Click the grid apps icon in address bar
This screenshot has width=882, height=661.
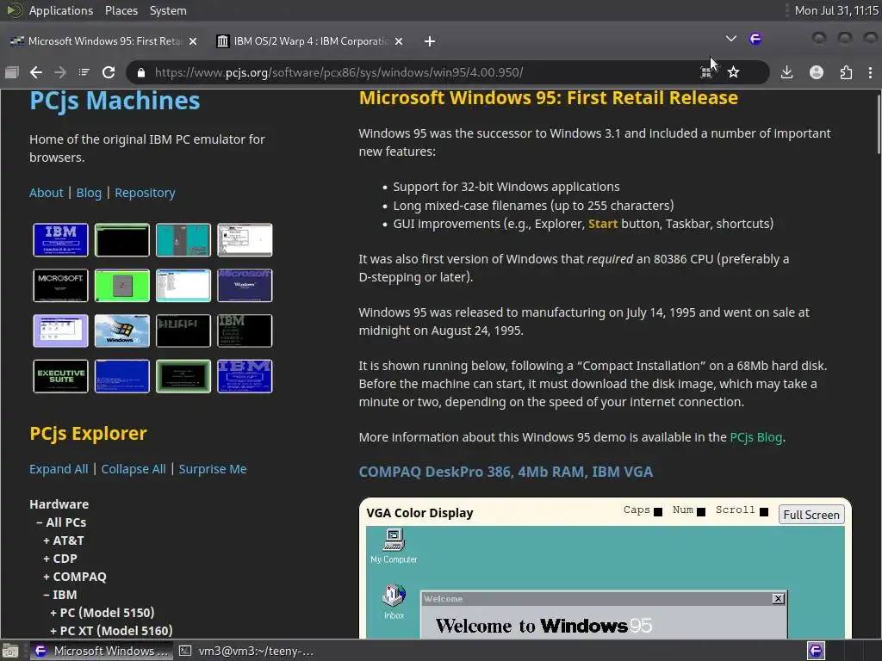coord(705,72)
